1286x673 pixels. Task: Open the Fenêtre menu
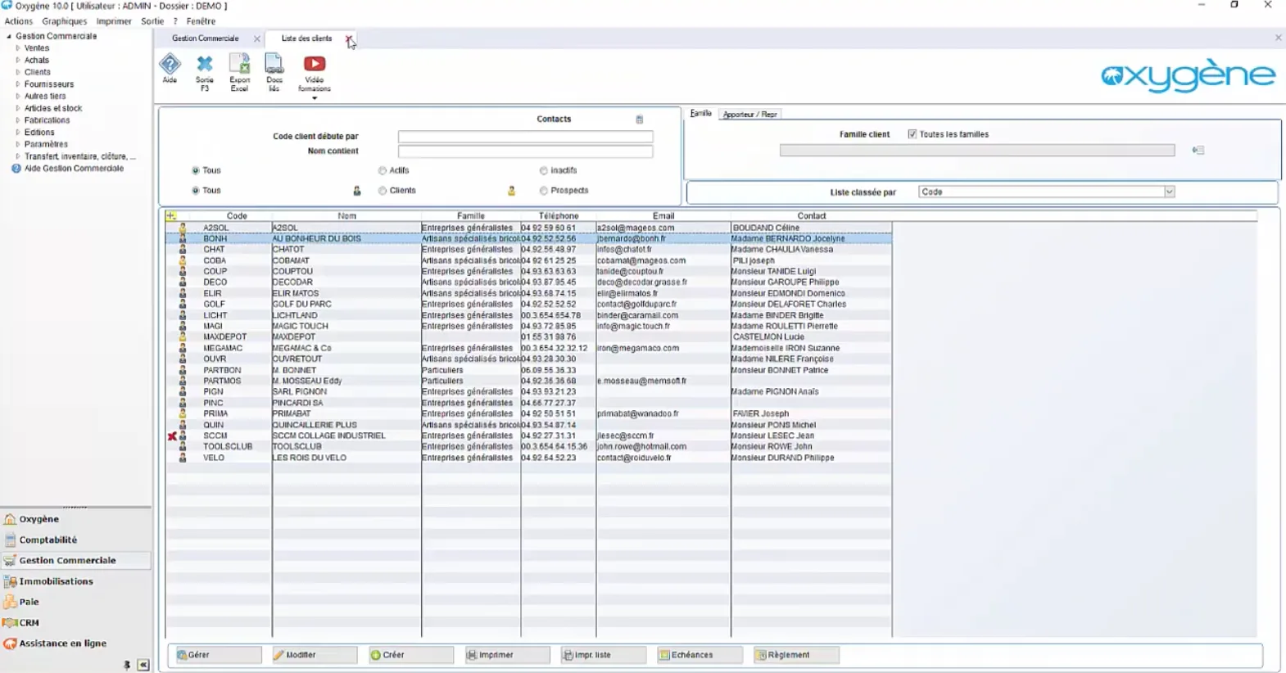(x=201, y=21)
